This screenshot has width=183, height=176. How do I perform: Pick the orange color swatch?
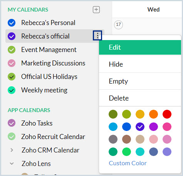pyautogui.click(x=153, y=114)
